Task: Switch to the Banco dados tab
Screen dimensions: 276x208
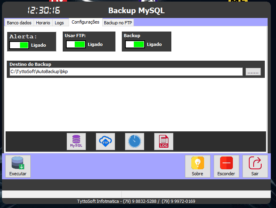Action: [x=19, y=23]
